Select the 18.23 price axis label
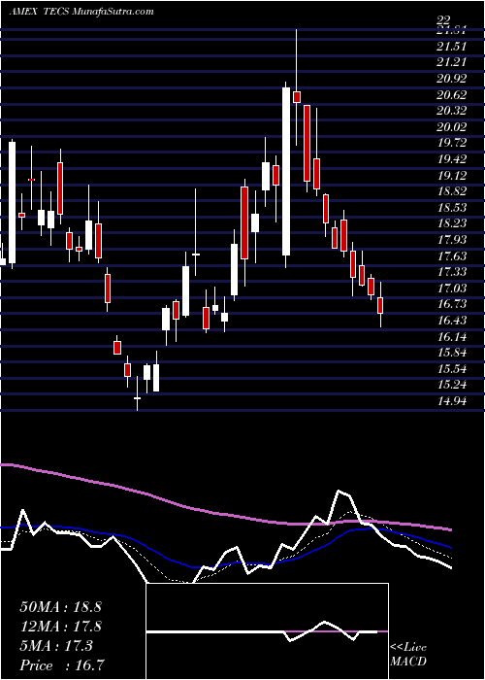Image resolution: width=485 pixels, height=680 pixels. click(x=451, y=223)
